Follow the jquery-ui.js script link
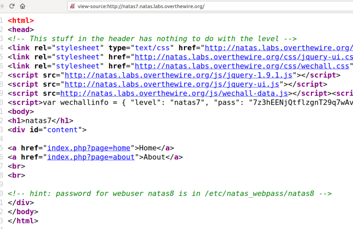 172,84
